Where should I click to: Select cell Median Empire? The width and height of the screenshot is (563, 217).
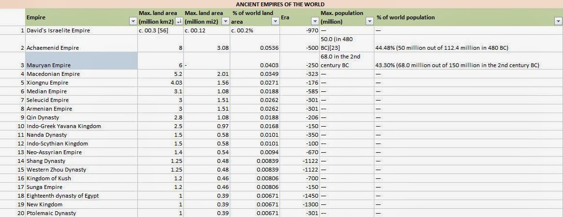coord(81,91)
